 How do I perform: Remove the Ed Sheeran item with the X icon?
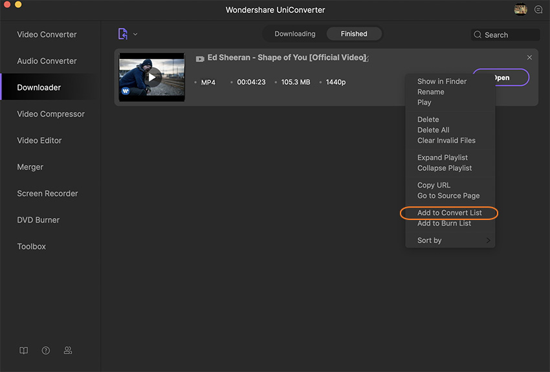pyautogui.click(x=529, y=58)
